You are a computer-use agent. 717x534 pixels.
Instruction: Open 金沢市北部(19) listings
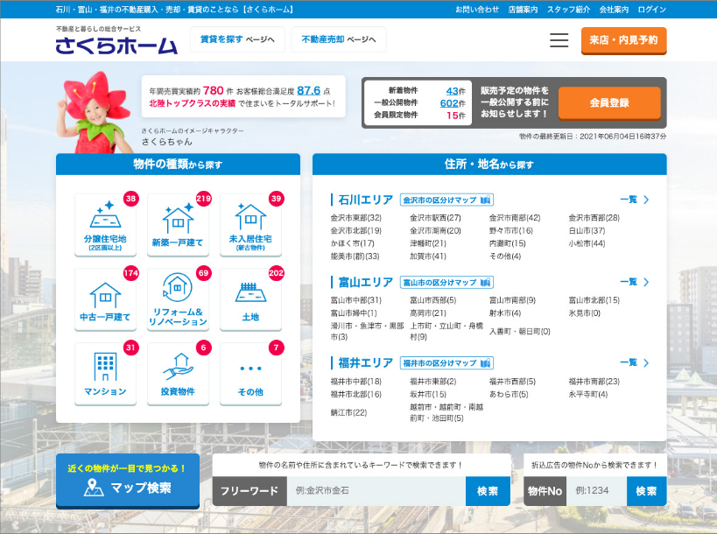(356, 231)
